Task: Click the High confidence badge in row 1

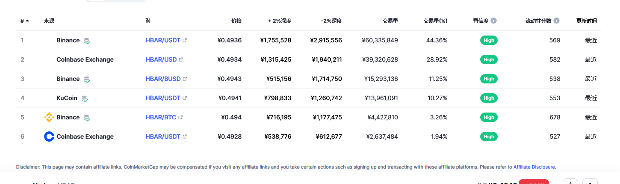Action: point(489,40)
